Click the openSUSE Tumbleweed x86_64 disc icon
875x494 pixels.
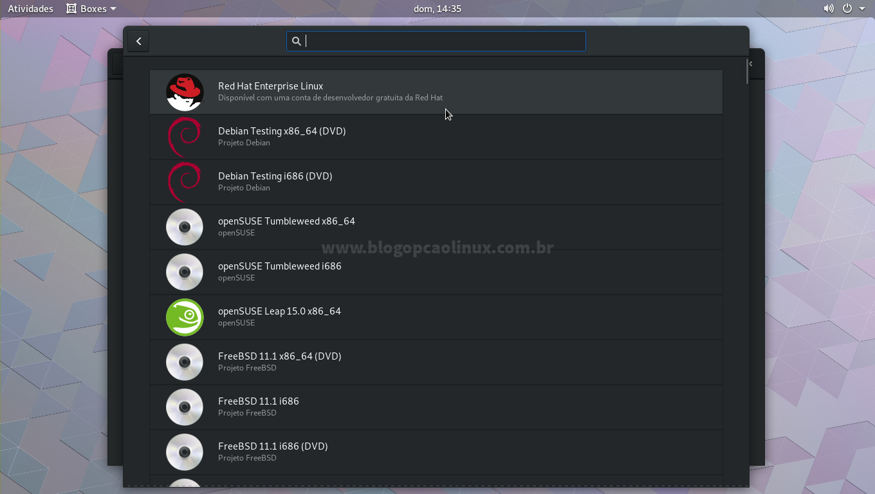[x=185, y=227]
